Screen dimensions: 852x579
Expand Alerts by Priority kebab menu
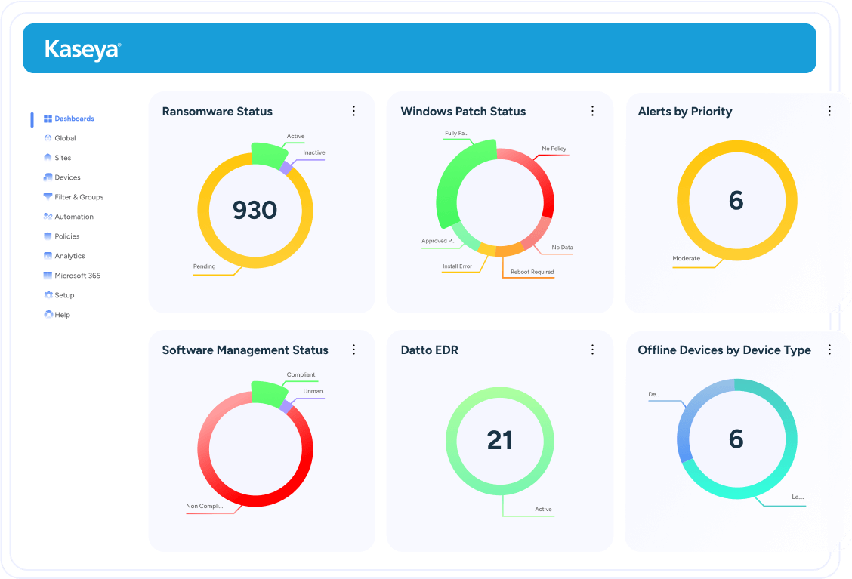(829, 111)
